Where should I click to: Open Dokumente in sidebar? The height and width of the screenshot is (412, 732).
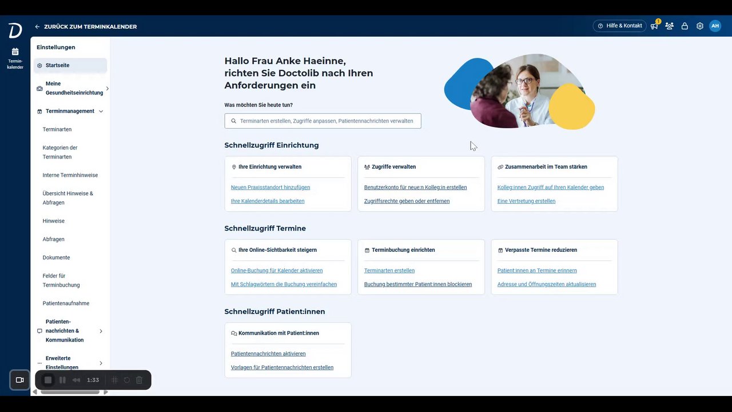[x=56, y=257]
